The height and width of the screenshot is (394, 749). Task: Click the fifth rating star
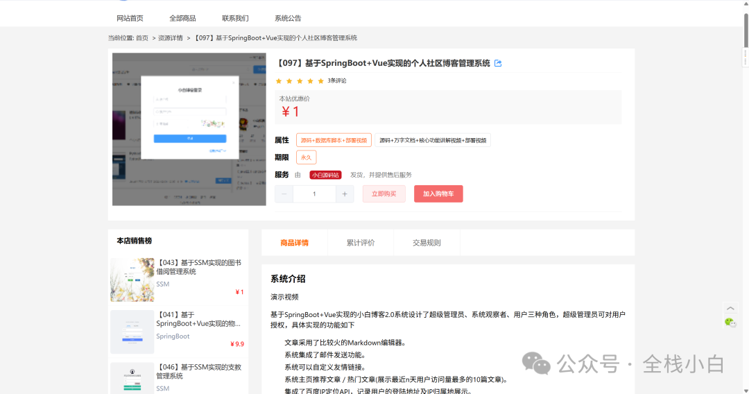320,80
